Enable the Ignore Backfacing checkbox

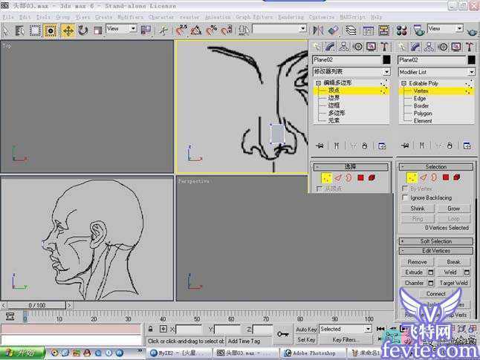pyautogui.click(x=405, y=197)
